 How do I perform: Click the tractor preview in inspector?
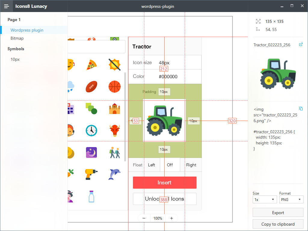click(278, 74)
